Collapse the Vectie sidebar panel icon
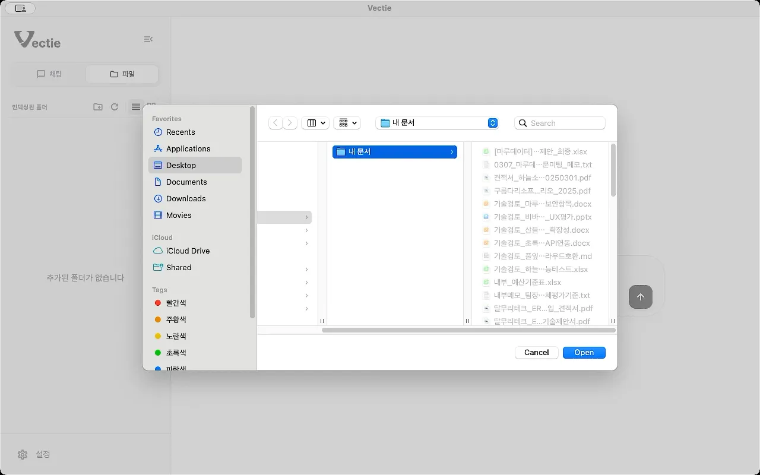760x475 pixels. point(148,39)
